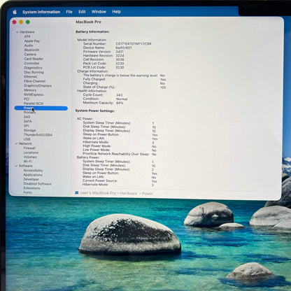Screen dimensions: 291x291
Task: Collapse the Hardware section chevron
Action: (17, 32)
